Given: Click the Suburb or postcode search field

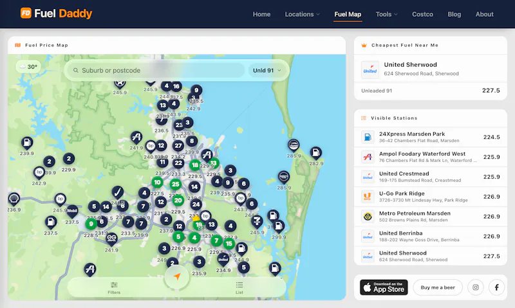Looking at the screenshot, I should click(x=156, y=70).
